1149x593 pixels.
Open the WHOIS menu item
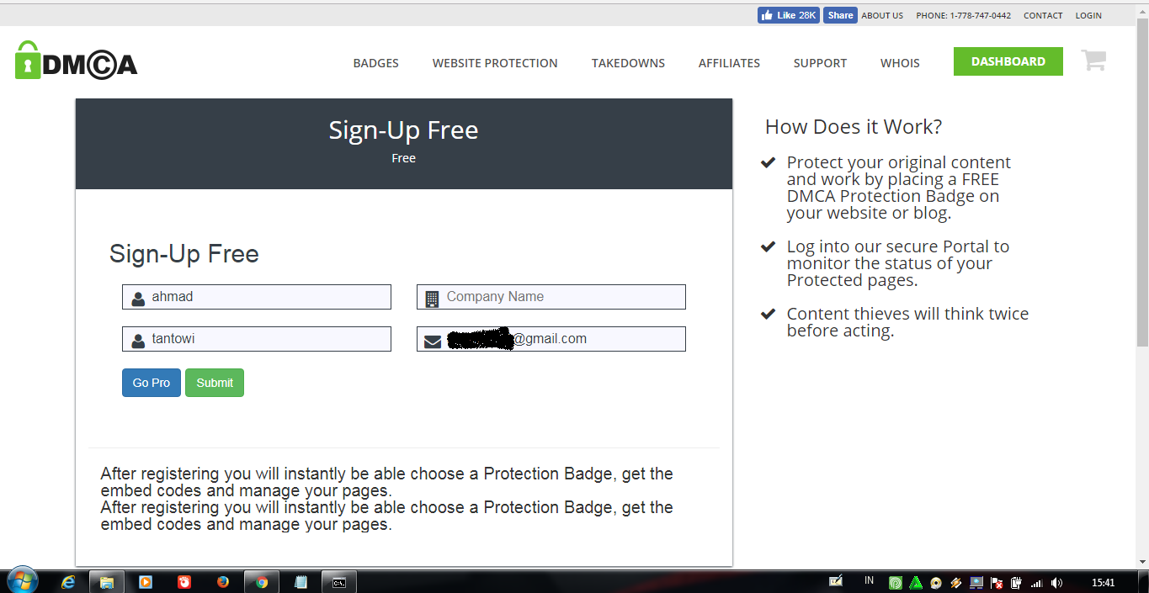point(900,63)
